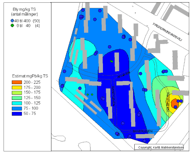Select the 150 - 175 yellow-green swatch
192x153 pixels.
[17, 92]
